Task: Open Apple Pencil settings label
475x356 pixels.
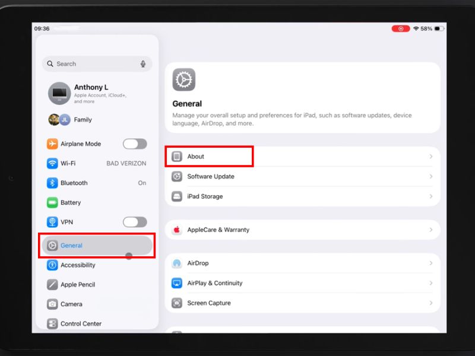Action: [x=78, y=285]
